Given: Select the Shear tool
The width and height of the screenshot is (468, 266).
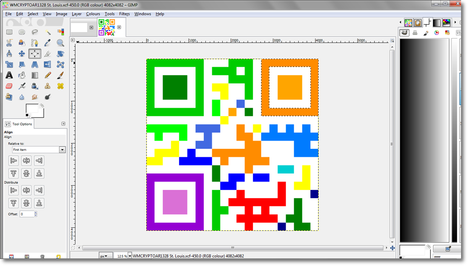Looking at the screenshot, I should coord(22,64).
